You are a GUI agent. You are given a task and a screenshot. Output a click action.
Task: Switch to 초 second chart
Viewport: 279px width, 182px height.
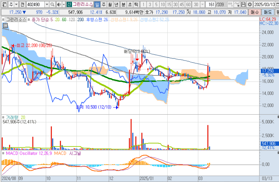[130, 4]
